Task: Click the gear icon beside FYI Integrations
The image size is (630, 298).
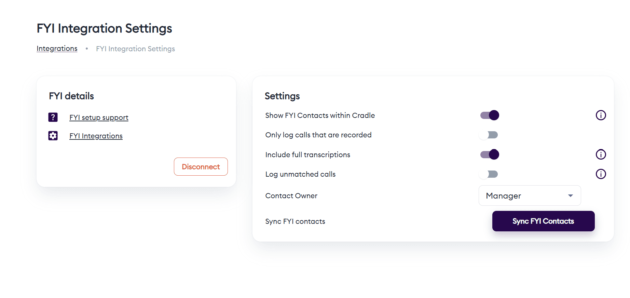Action: pos(53,136)
